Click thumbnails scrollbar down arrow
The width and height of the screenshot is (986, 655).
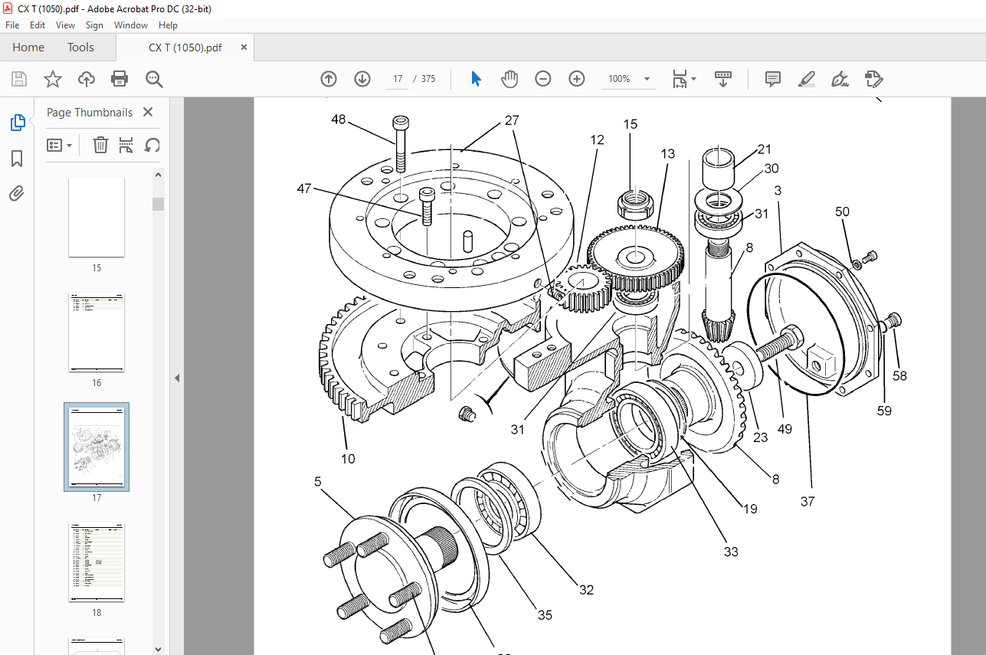coord(158,648)
